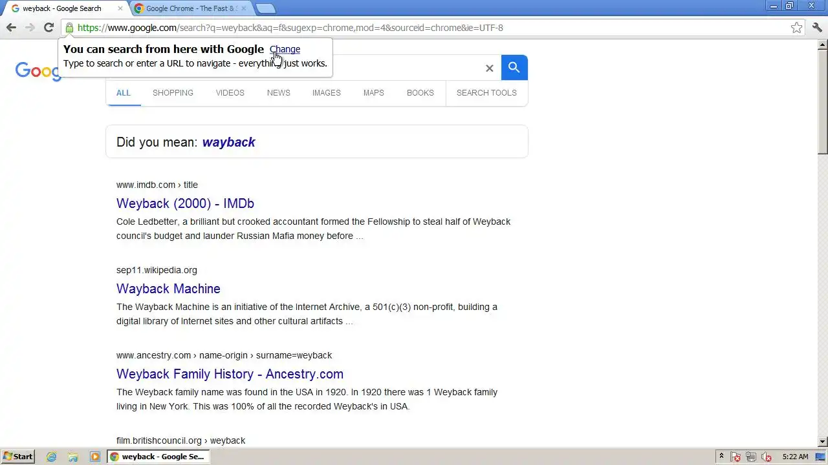Reload the page with the refresh icon
828x465 pixels.
pyautogui.click(x=49, y=27)
